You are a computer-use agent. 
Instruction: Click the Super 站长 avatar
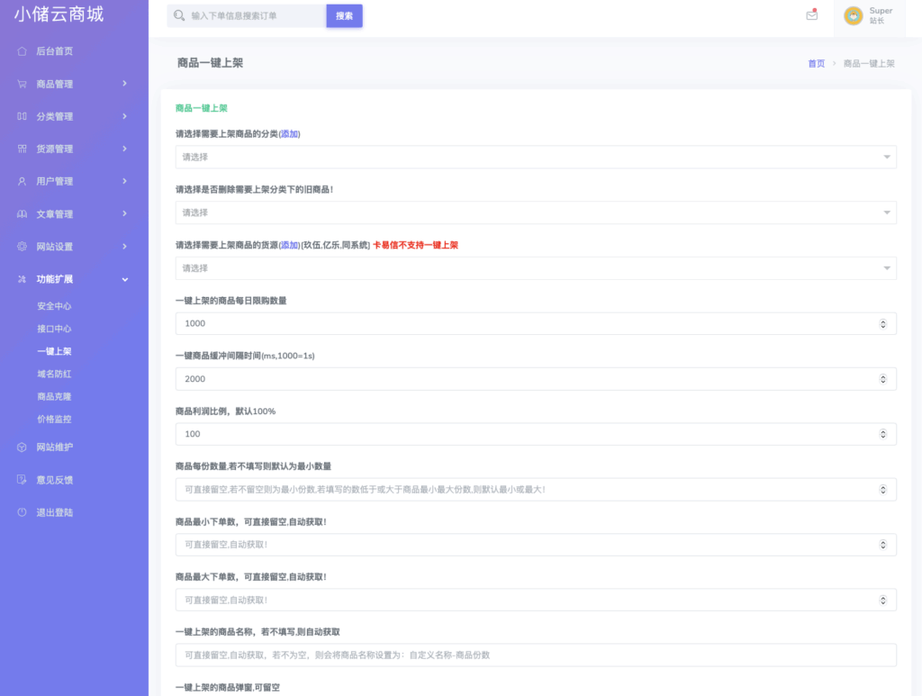tap(852, 16)
